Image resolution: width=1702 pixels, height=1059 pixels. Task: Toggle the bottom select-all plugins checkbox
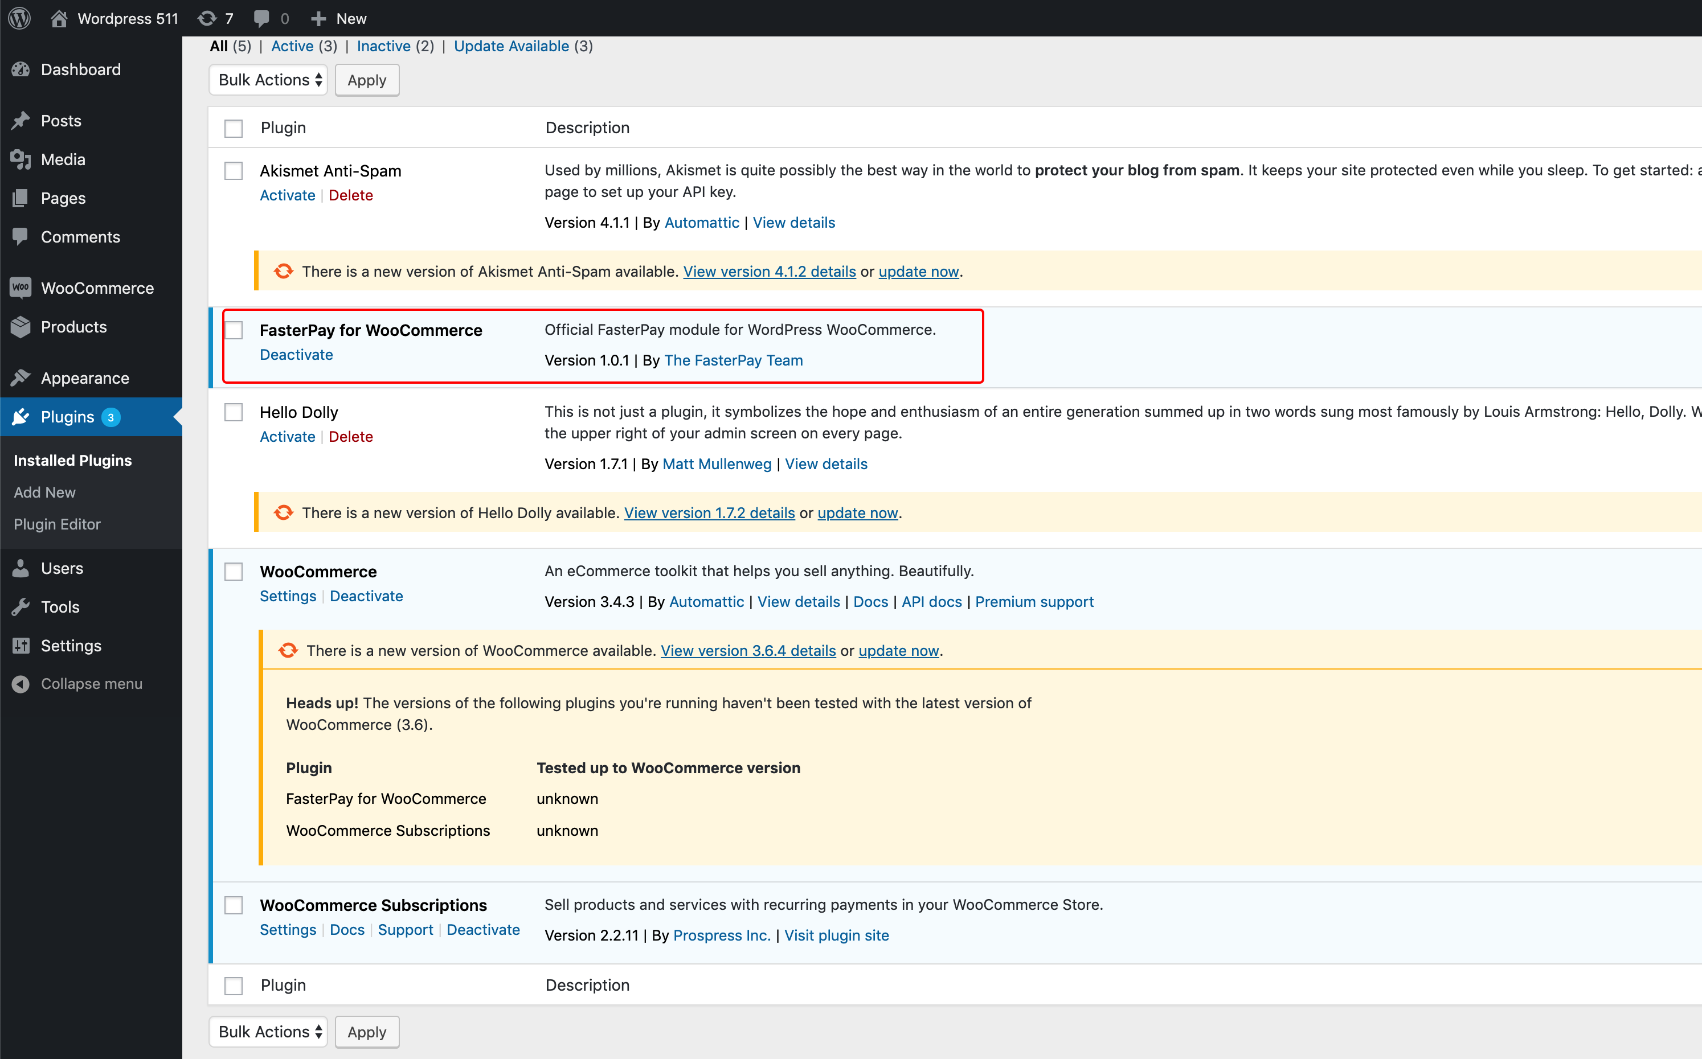point(234,986)
